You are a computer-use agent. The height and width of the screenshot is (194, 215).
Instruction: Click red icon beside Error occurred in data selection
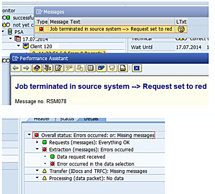(x=52, y=164)
